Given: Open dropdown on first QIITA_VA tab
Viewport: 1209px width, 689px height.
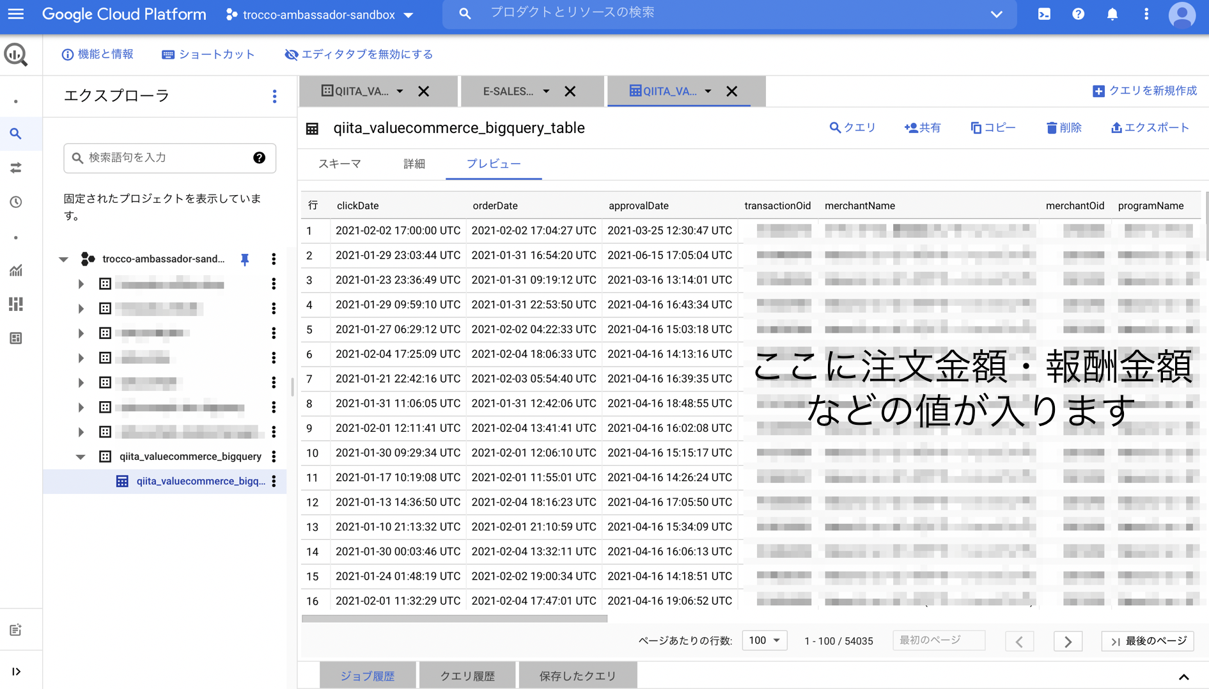Looking at the screenshot, I should coord(400,91).
